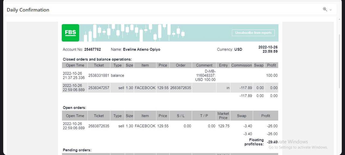Expand the chevron beside the magnifier

coord(331,10)
